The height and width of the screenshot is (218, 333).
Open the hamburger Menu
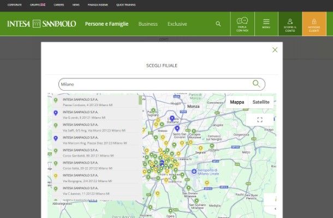pyautogui.click(x=266, y=24)
